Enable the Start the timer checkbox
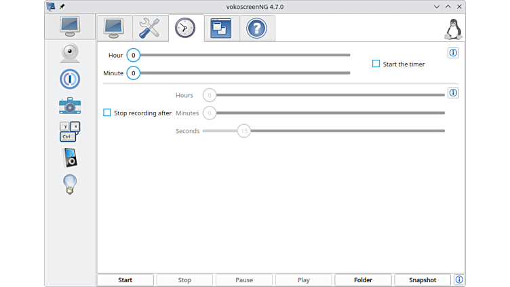The height and width of the screenshot is (287, 510). point(376,64)
